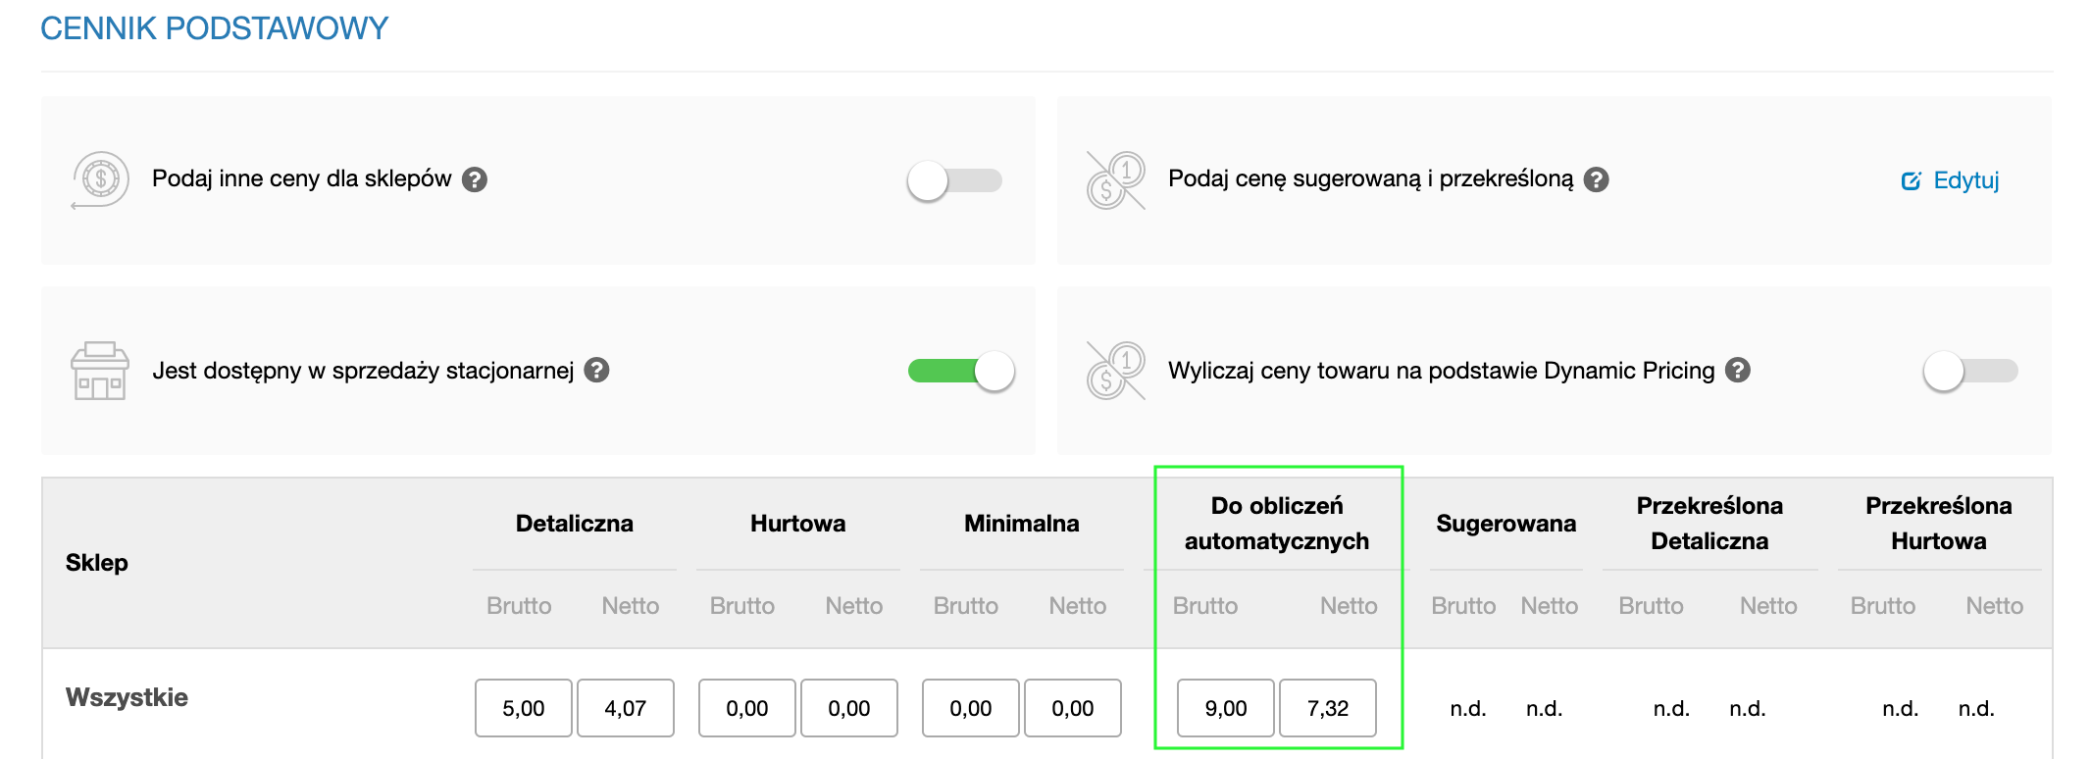Open help tooltip for Dynamic Pricing
Image resolution: width=2091 pixels, height=759 pixels.
(x=1738, y=370)
